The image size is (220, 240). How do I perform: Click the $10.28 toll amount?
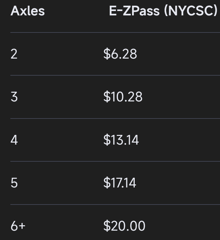[123, 97]
